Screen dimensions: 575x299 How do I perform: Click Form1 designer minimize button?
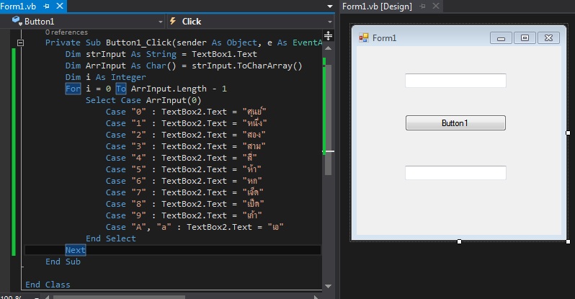click(501, 37)
